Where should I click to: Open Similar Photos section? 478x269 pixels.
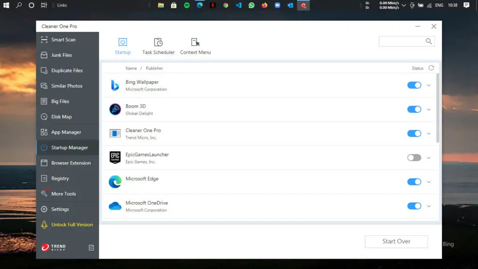pyautogui.click(x=67, y=86)
